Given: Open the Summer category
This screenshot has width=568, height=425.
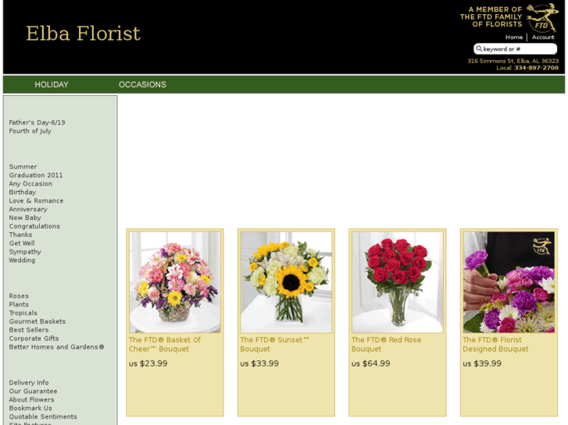Looking at the screenshot, I should click(x=23, y=167).
